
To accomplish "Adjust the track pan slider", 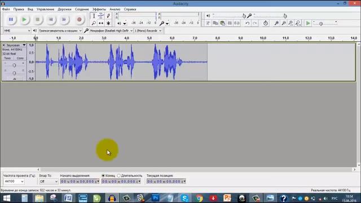I will pos(14,73).
